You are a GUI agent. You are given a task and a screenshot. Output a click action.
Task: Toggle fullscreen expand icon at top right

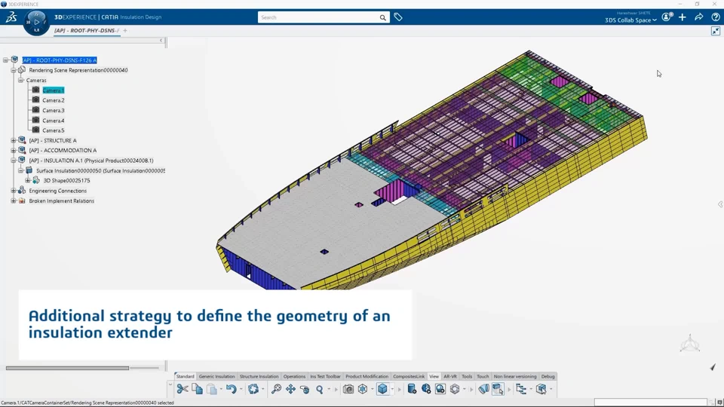point(715,31)
